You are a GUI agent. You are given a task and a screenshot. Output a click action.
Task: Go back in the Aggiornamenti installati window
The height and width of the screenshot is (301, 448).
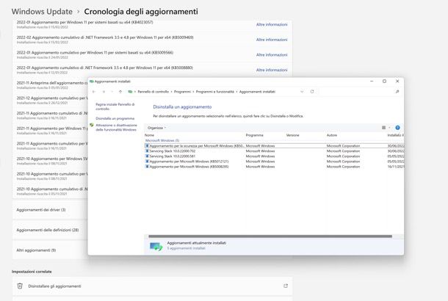pyautogui.click(x=94, y=92)
